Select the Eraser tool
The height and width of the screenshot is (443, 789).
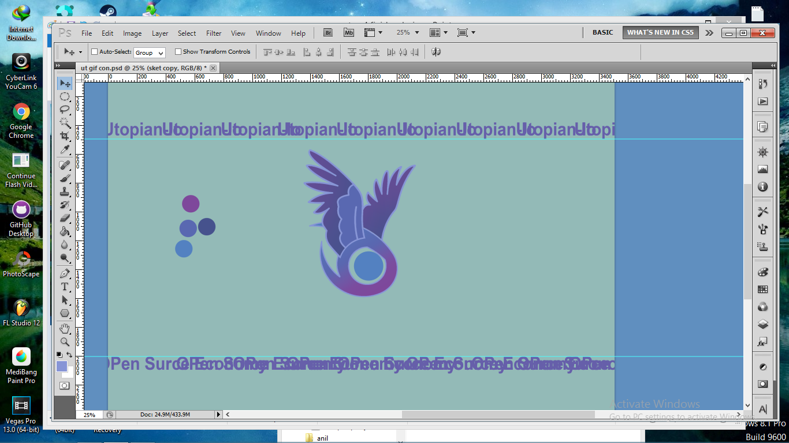coord(65,219)
